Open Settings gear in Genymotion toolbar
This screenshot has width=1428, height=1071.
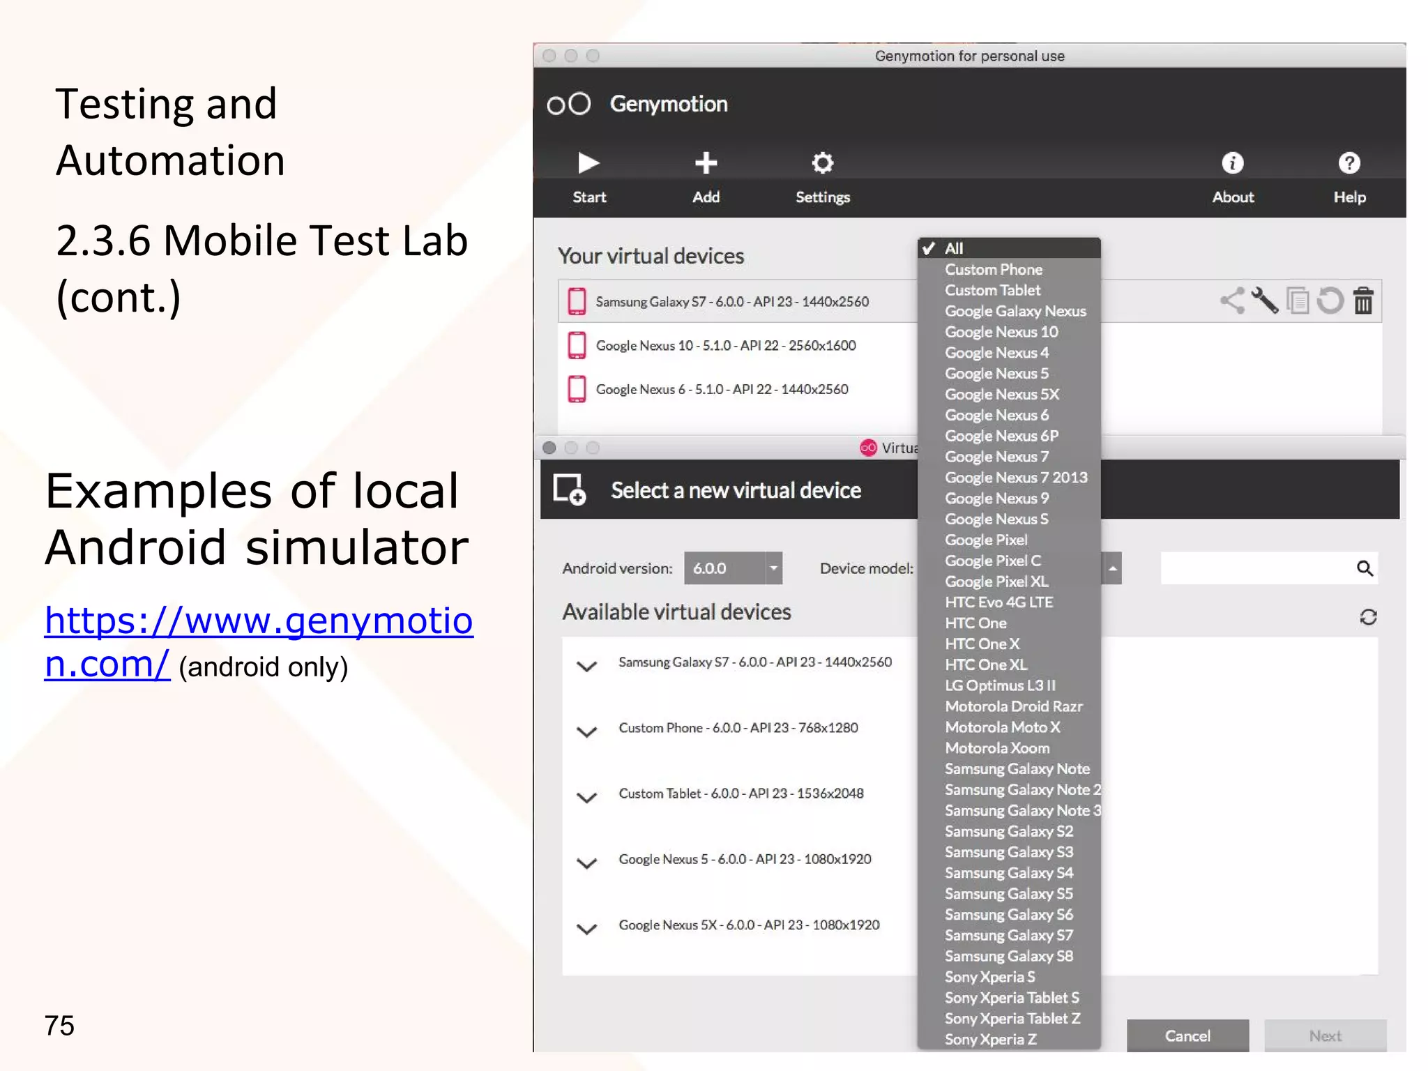pos(823,163)
